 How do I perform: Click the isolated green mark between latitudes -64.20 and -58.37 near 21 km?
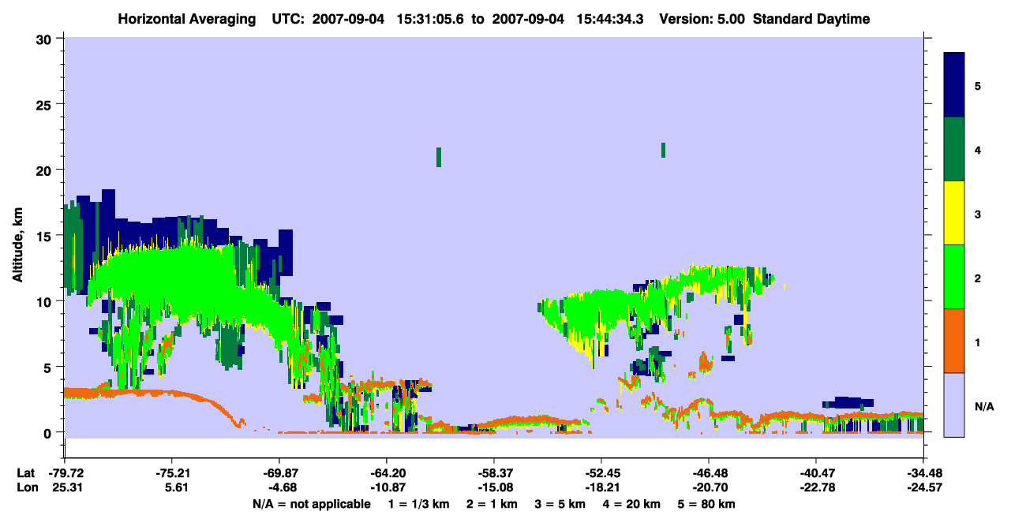pyautogui.click(x=438, y=157)
